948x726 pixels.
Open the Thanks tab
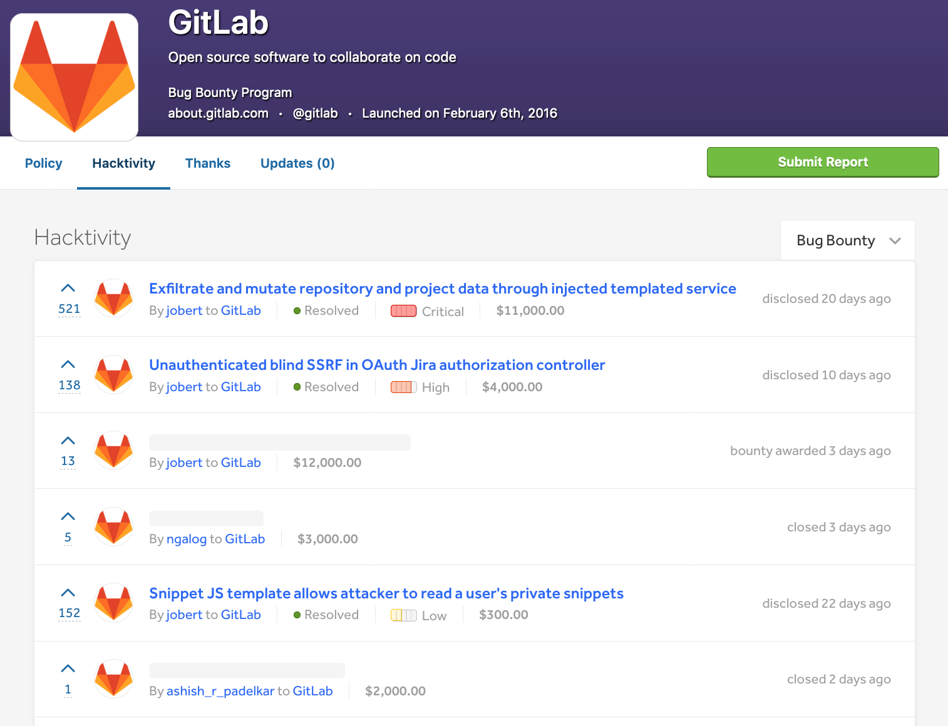[x=208, y=163]
